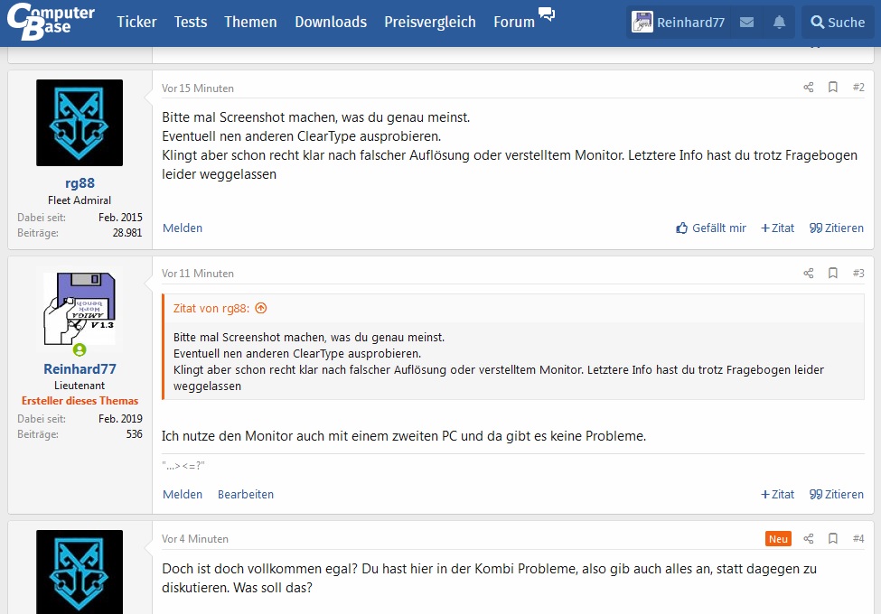This screenshot has width=881, height=614.
Task: Like post #2 with 'Gefällt mir'
Action: (x=710, y=228)
